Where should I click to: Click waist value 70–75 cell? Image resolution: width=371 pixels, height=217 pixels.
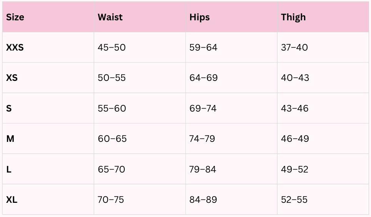coord(111,200)
